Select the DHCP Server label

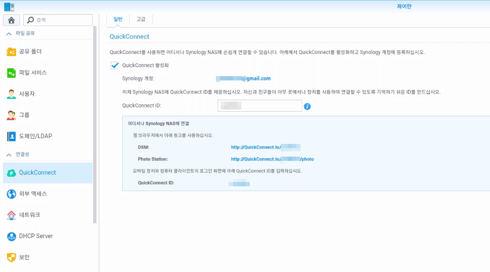(x=36, y=236)
